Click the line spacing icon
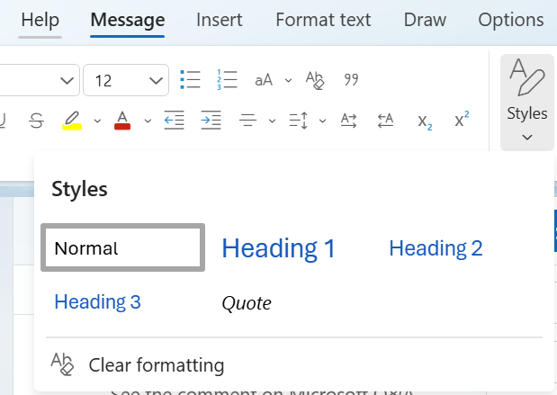The width and height of the screenshot is (557, 395). click(x=299, y=121)
